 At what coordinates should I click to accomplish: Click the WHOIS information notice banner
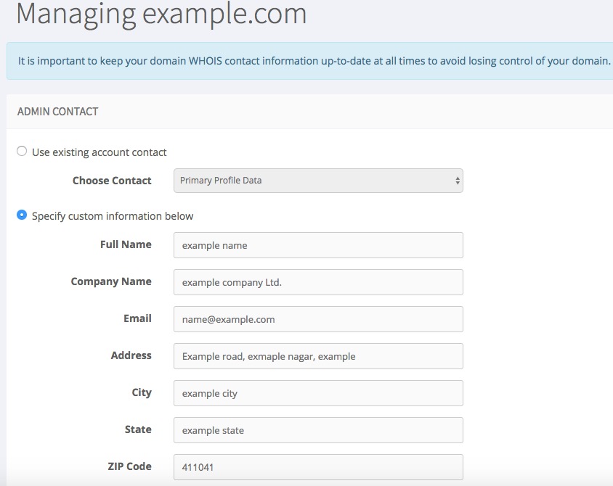pos(309,61)
